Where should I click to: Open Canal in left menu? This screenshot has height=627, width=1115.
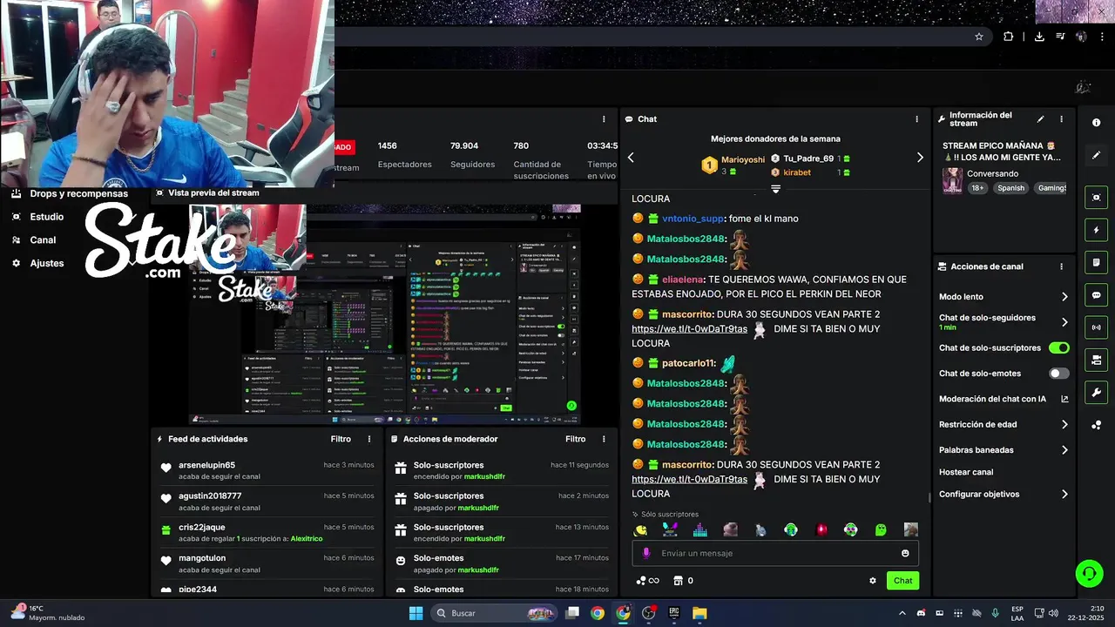coord(34,239)
